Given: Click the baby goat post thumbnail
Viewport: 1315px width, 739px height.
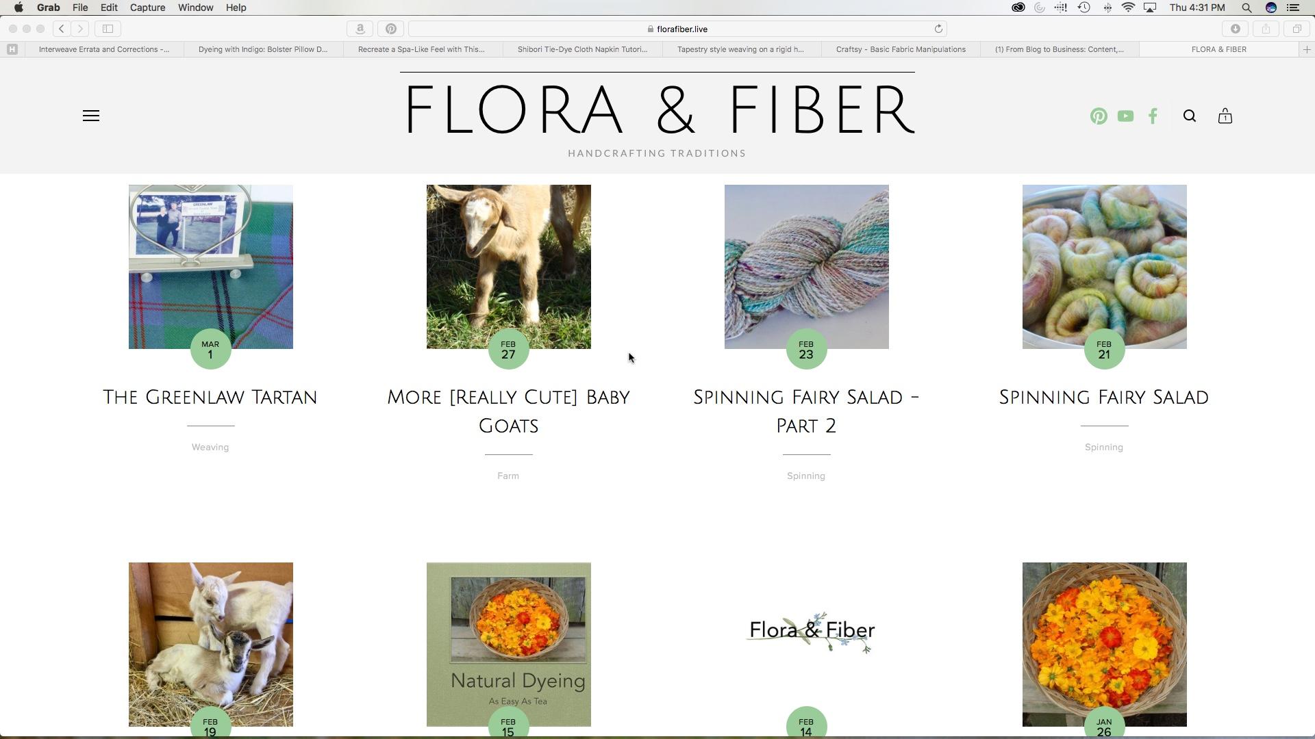Looking at the screenshot, I should pyautogui.click(x=508, y=267).
